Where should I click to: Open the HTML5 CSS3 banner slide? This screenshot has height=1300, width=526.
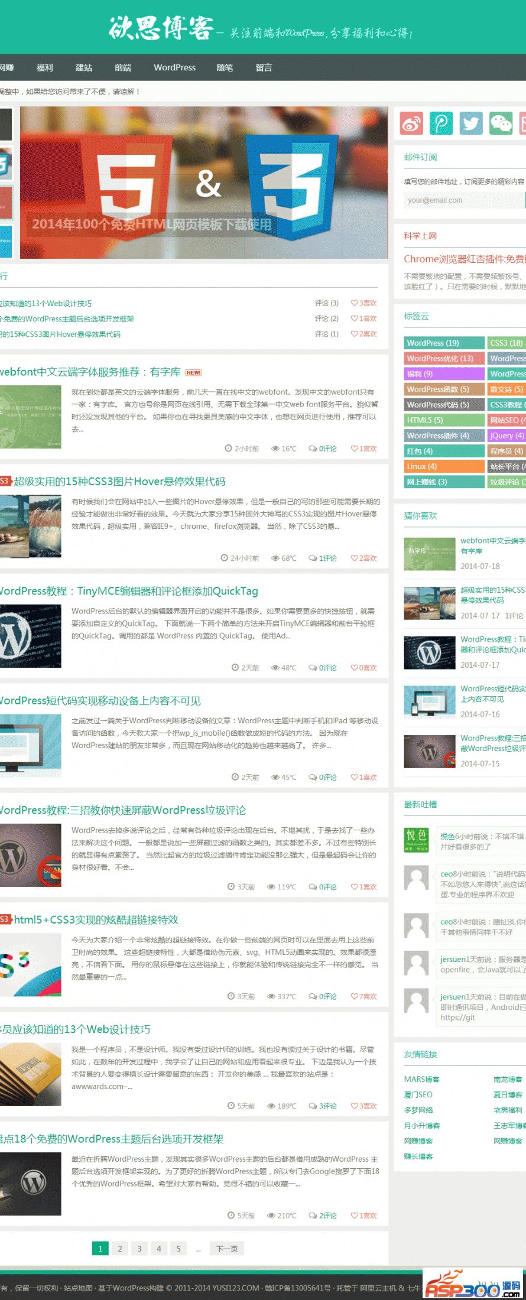pyautogui.click(x=204, y=183)
